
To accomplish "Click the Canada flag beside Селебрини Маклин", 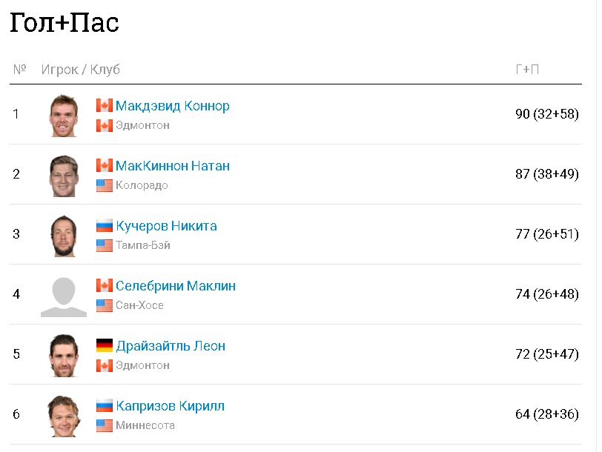I will point(104,285).
